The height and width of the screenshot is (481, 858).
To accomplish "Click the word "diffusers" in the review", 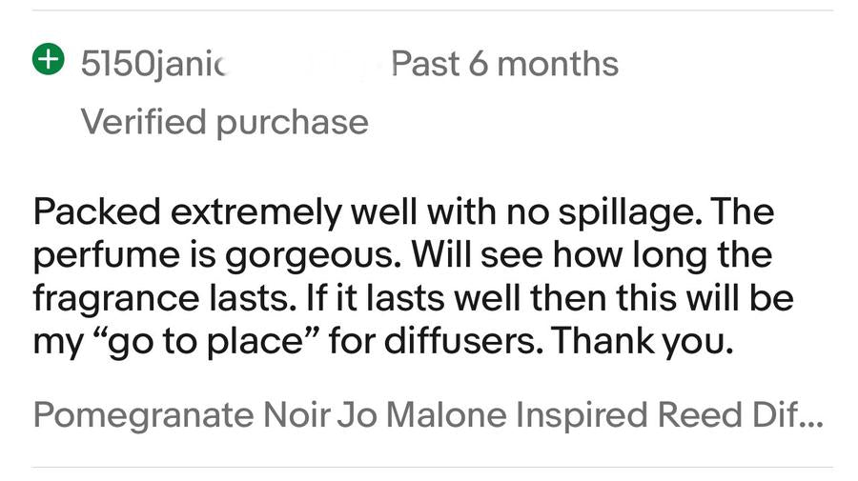I will coord(461,342).
